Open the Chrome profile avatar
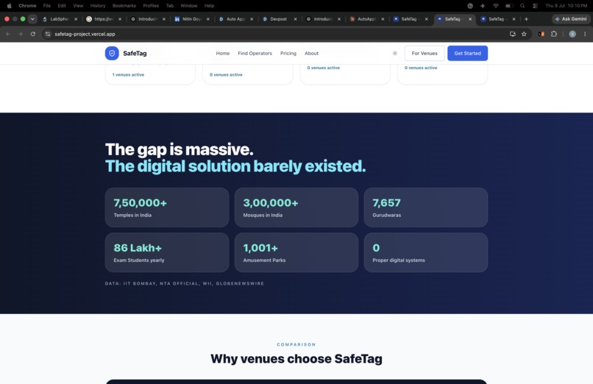593x384 pixels. tap(572, 34)
